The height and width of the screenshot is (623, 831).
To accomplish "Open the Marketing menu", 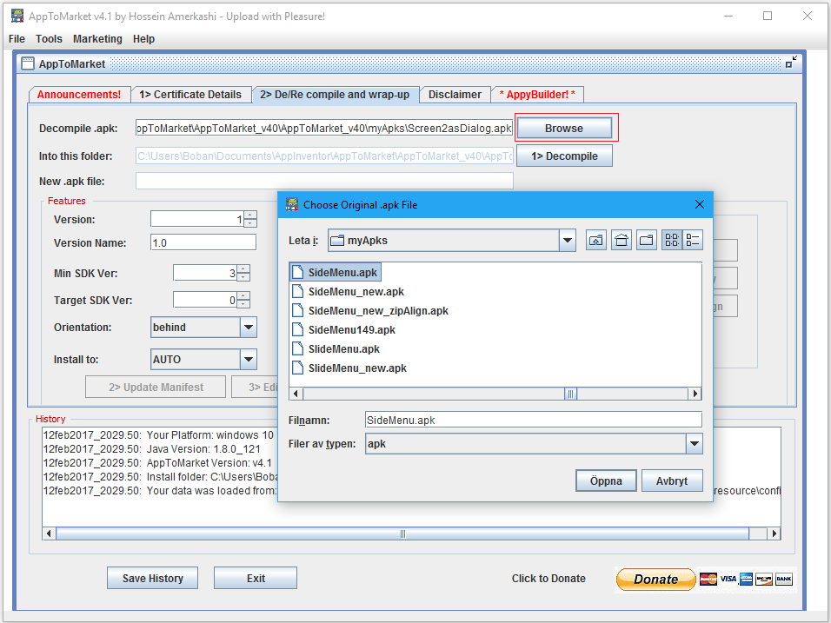I will 97,39.
